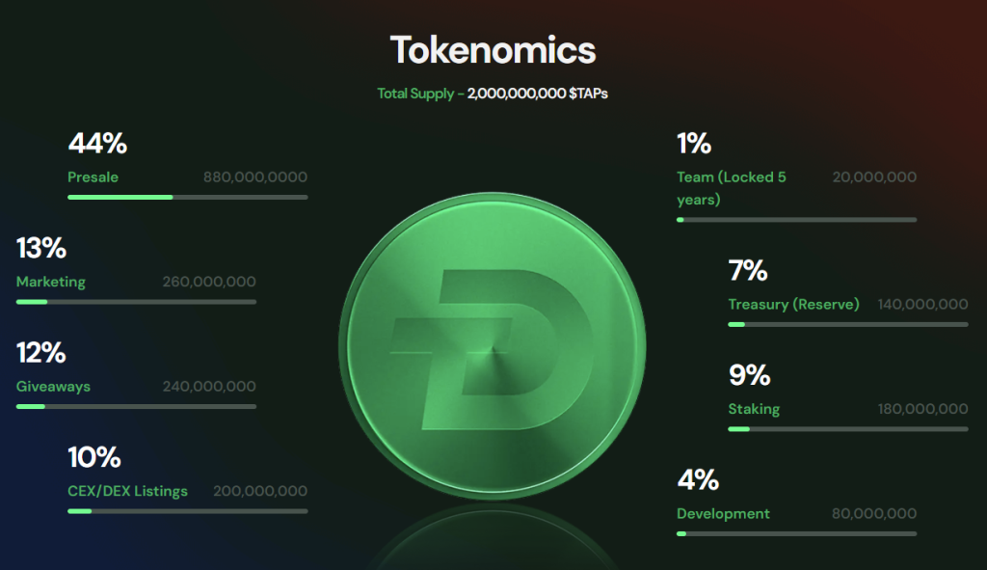
Task: Click the Presale progress bar
Action: click(x=188, y=197)
